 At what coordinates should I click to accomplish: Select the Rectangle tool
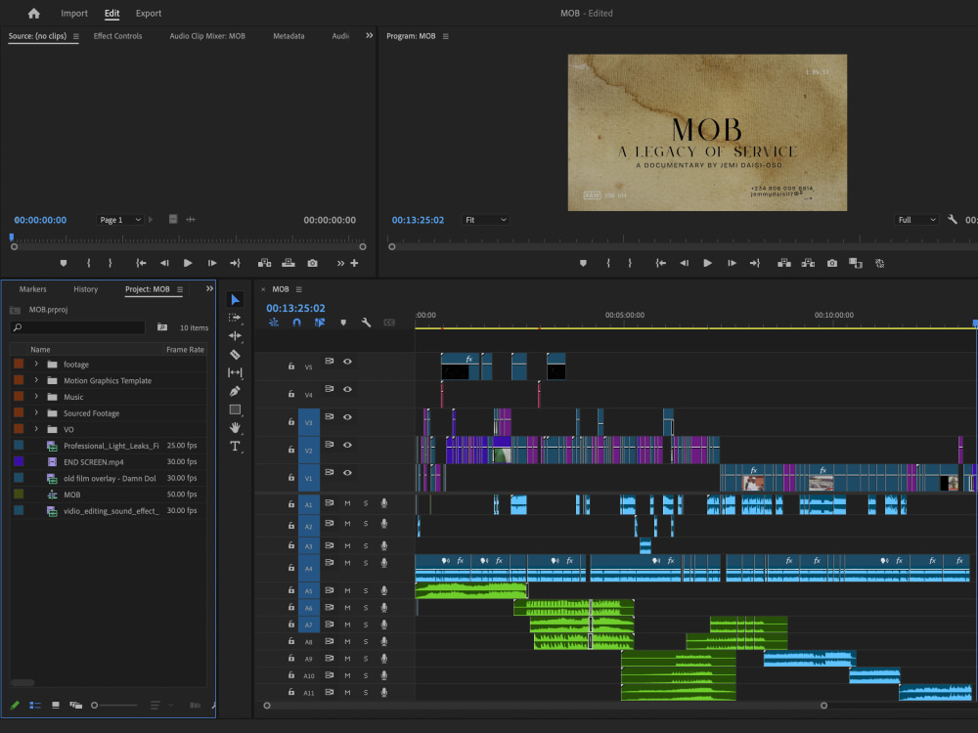click(235, 410)
